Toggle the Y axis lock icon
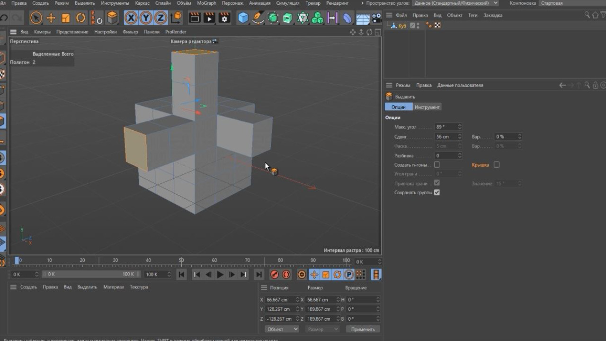The height and width of the screenshot is (341, 606). point(145,17)
